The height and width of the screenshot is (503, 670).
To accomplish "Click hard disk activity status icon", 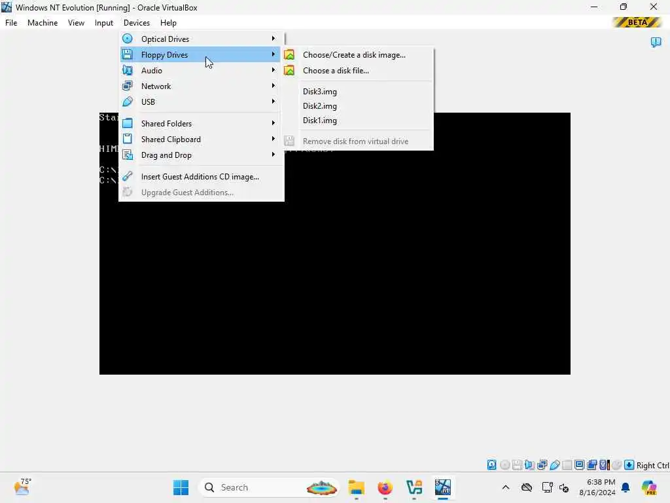I will (x=492, y=465).
